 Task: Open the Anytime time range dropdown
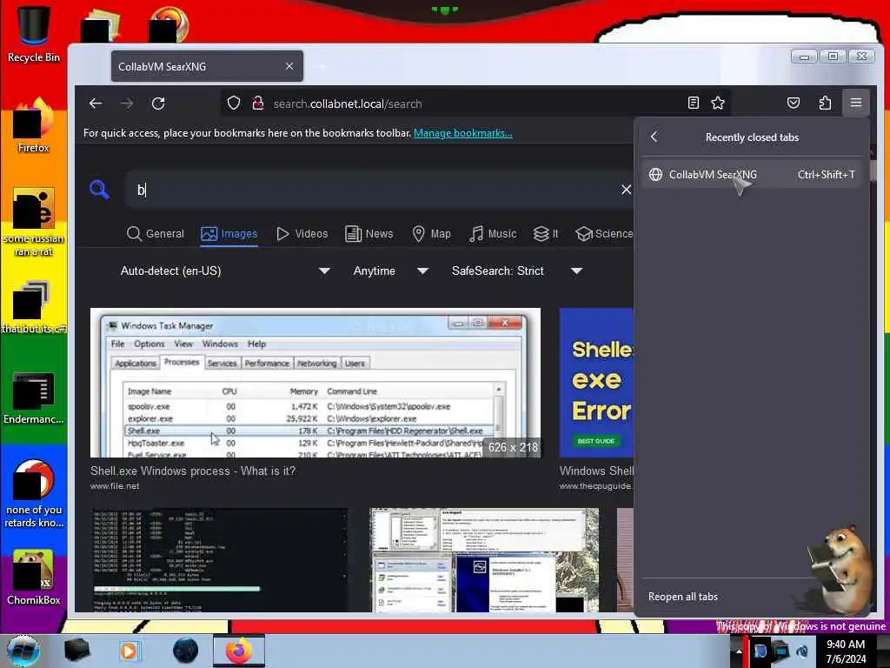click(x=390, y=271)
